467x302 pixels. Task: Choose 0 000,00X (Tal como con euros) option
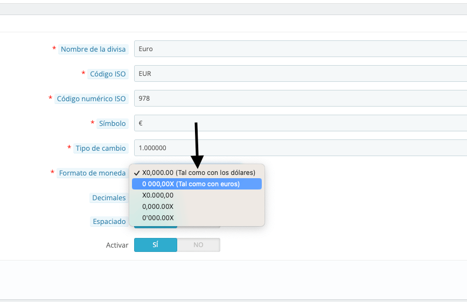click(197, 184)
